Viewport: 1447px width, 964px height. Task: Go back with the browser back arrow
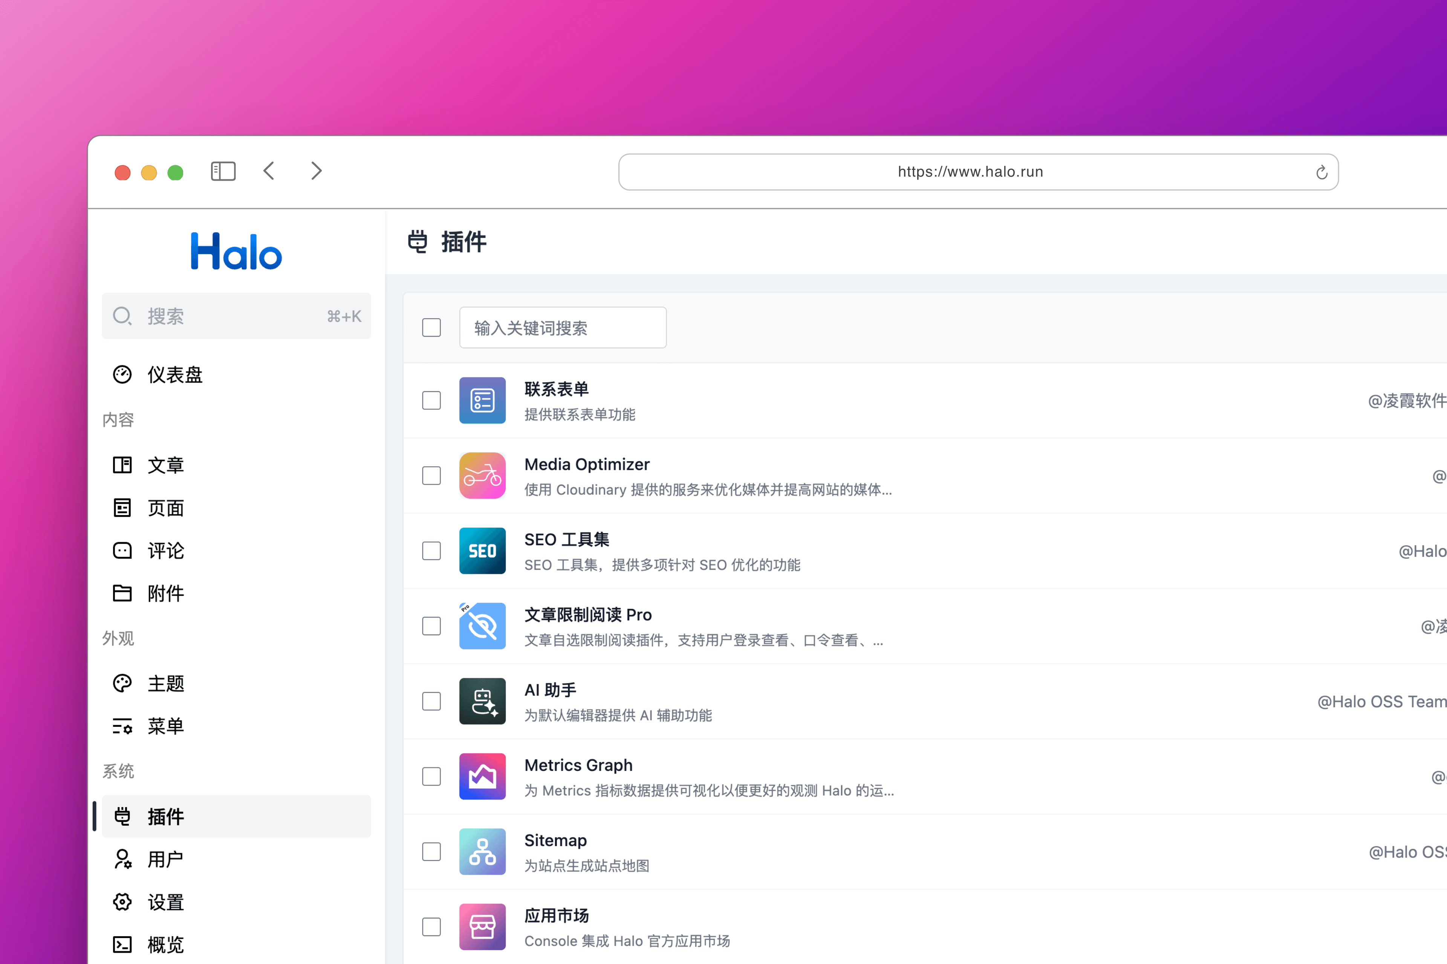[x=269, y=171]
